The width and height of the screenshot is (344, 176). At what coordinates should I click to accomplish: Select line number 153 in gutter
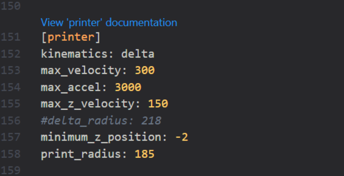click(11, 70)
